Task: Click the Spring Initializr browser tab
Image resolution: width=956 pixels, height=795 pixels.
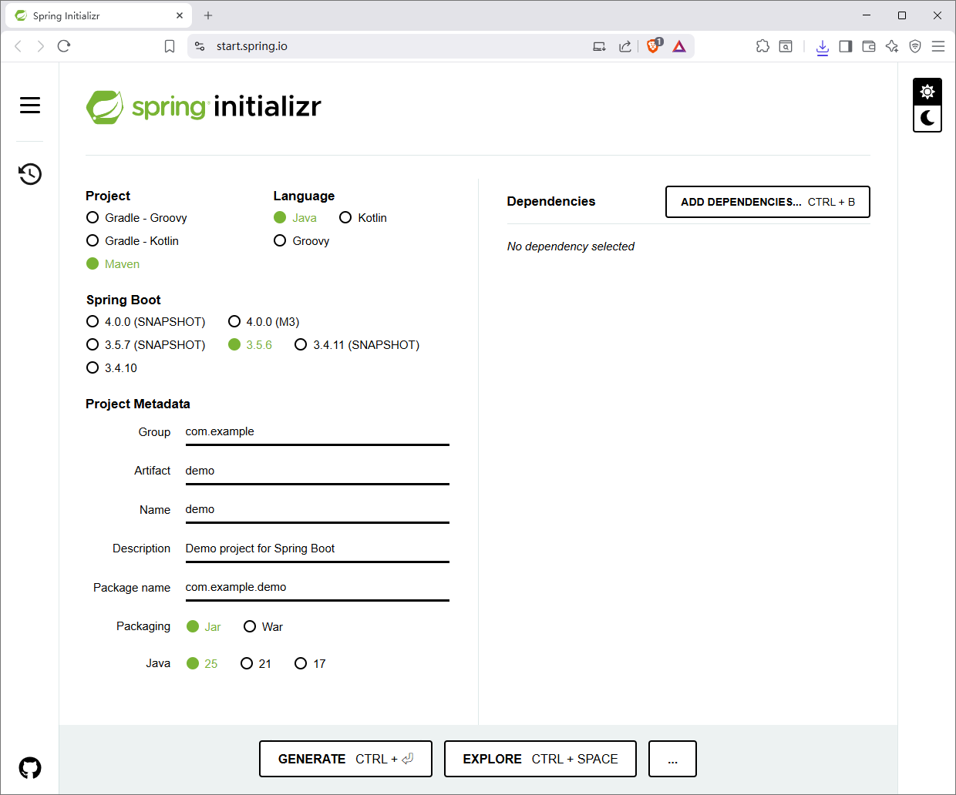Action: click(93, 15)
